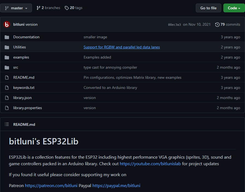Open the 'Examples added' commit message
The image size is (245, 192).
click(97, 57)
